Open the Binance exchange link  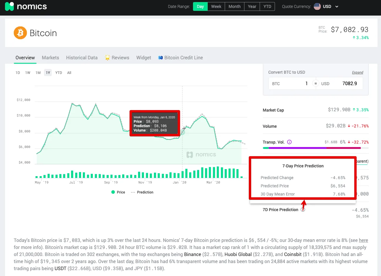tap(192, 254)
